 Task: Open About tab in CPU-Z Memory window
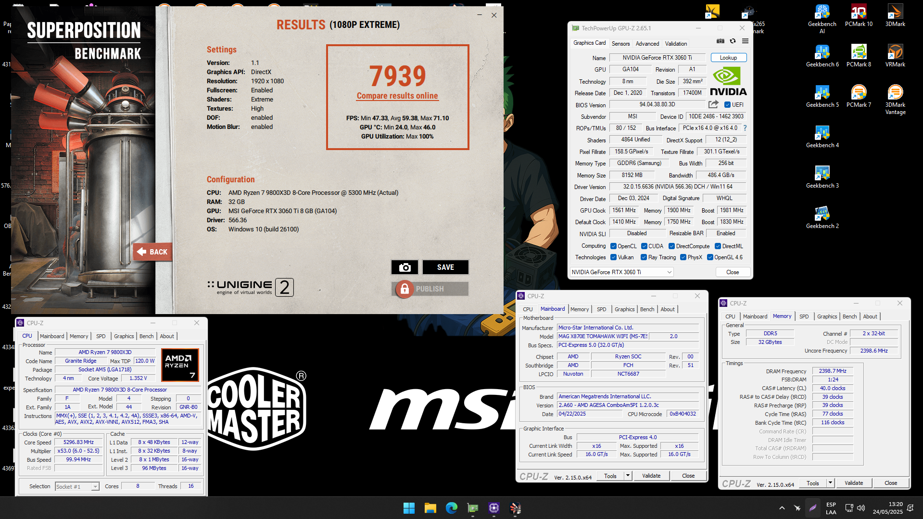[870, 316]
